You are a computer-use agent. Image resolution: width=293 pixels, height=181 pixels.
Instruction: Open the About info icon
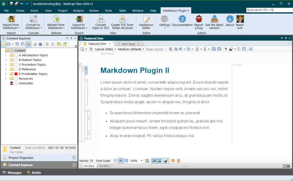coord(230,19)
